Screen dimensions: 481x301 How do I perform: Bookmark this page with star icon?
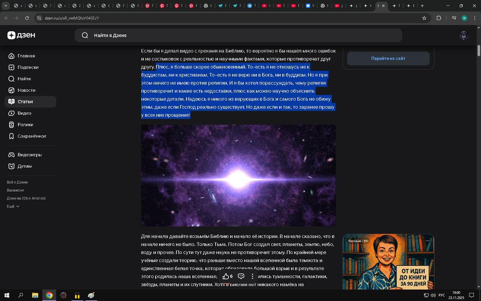pyautogui.click(x=424, y=18)
